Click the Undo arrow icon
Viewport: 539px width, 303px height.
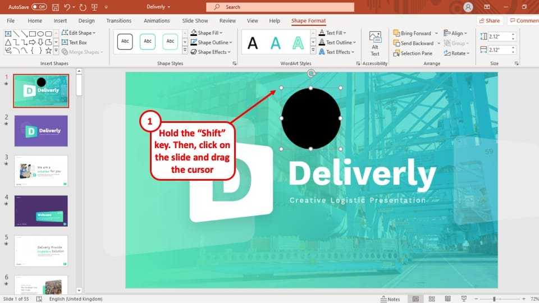point(67,7)
